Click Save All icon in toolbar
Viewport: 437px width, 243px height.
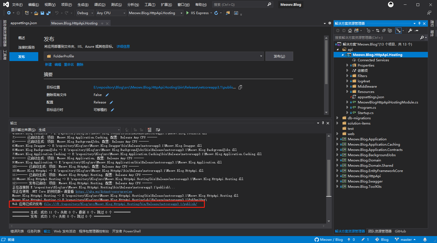(x=48, y=13)
